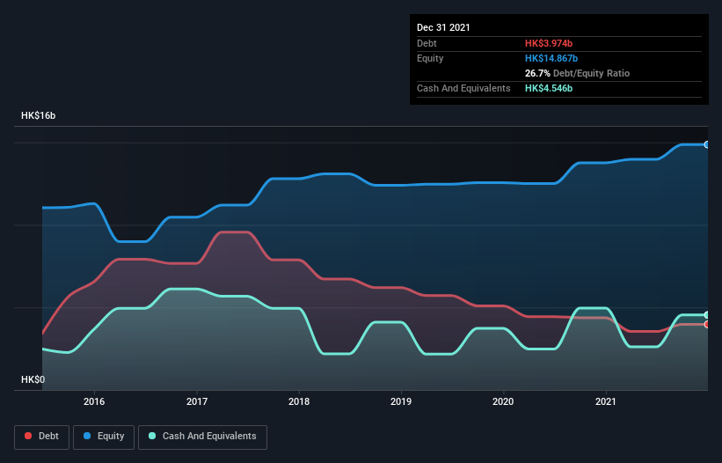Click the HK$14.867b equity value
This screenshot has height=463, width=722.
551,58
